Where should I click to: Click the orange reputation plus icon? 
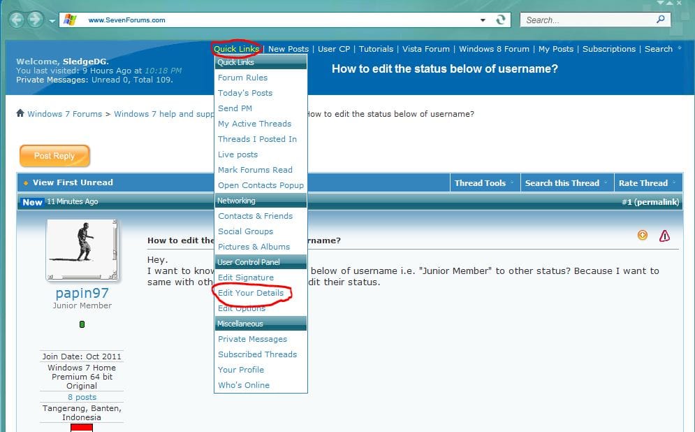[642, 235]
